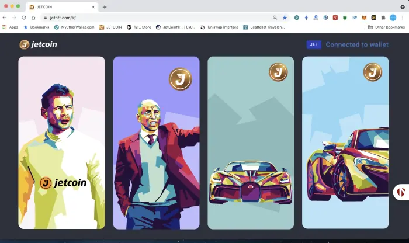Click the gold J coin on the purple card
This screenshot has width=409, height=243.
click(x=180, y=79)
